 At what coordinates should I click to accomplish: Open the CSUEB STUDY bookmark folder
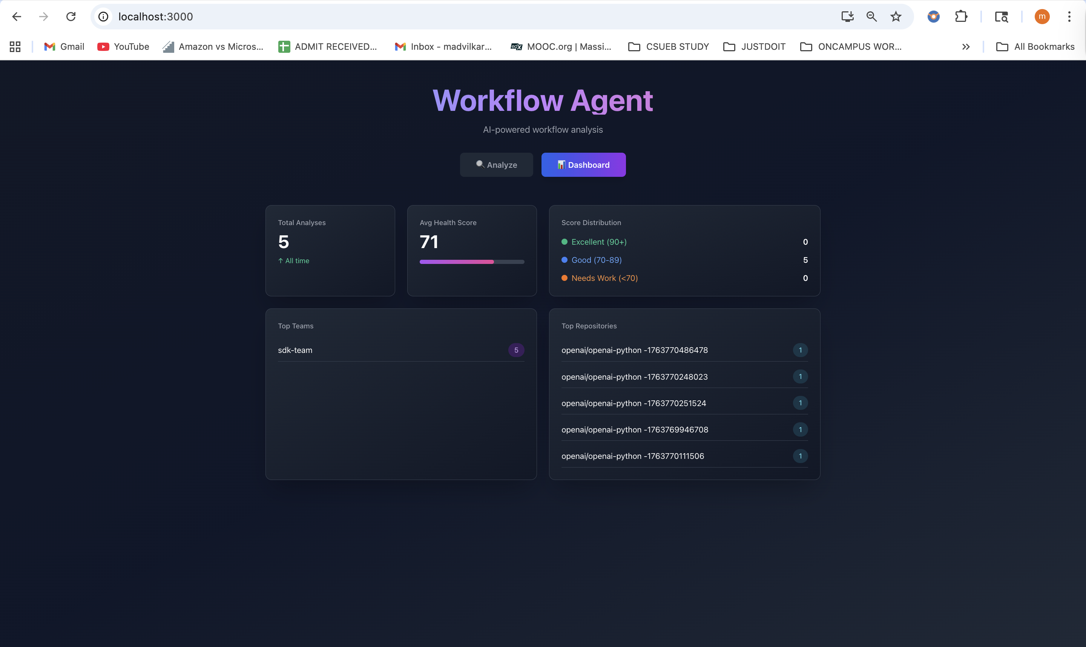click(x=669, y=47)
